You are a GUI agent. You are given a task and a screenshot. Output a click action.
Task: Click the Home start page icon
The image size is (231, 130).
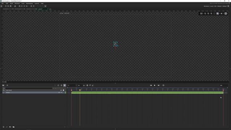click(1, 6)
